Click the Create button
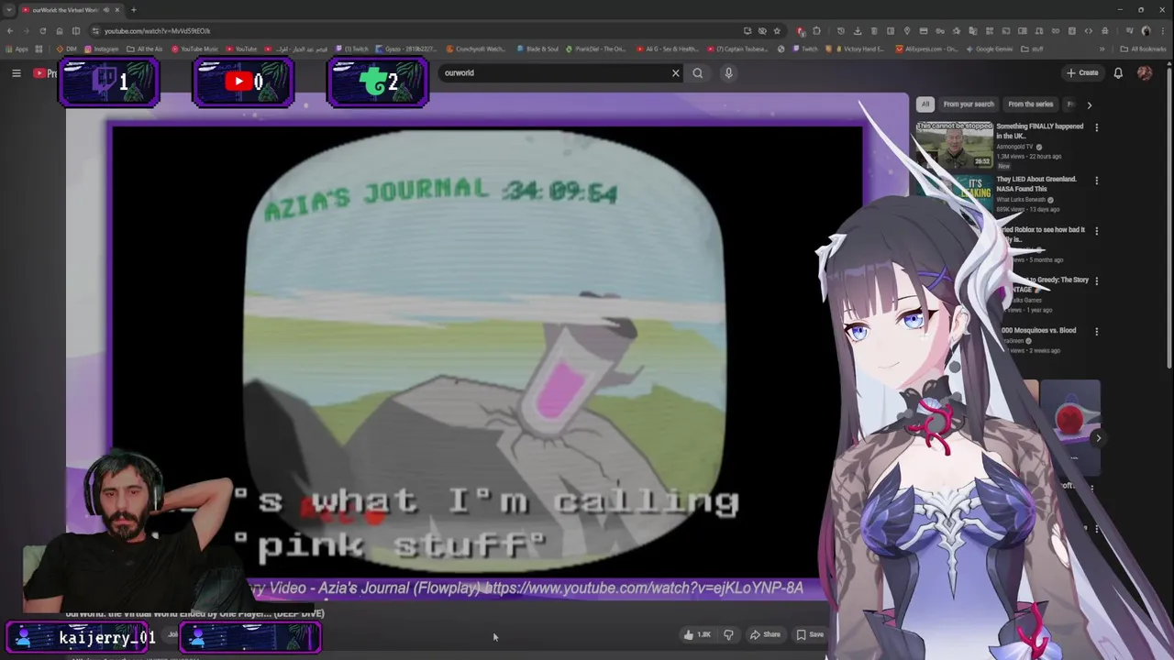Viewport: 1174px width, 660px height. pos(1082,72)
